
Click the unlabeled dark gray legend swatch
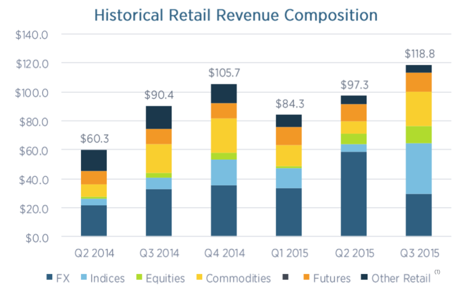tap(286, 278)
